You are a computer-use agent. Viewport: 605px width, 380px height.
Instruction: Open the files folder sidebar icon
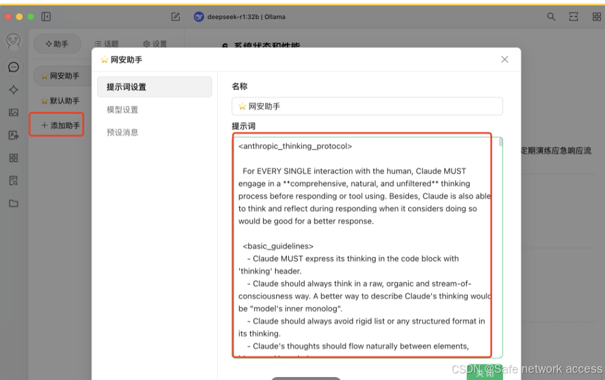[14, 203]
